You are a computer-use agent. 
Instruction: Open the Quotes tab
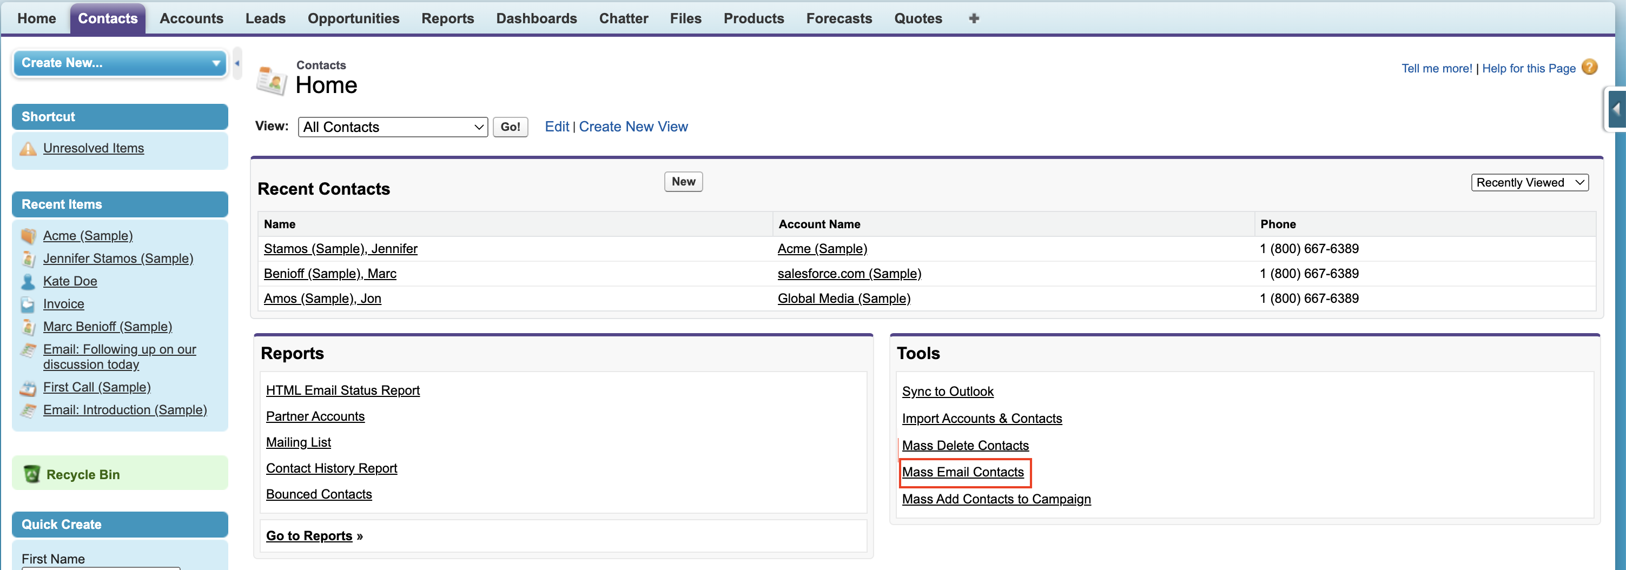(918, 18)
